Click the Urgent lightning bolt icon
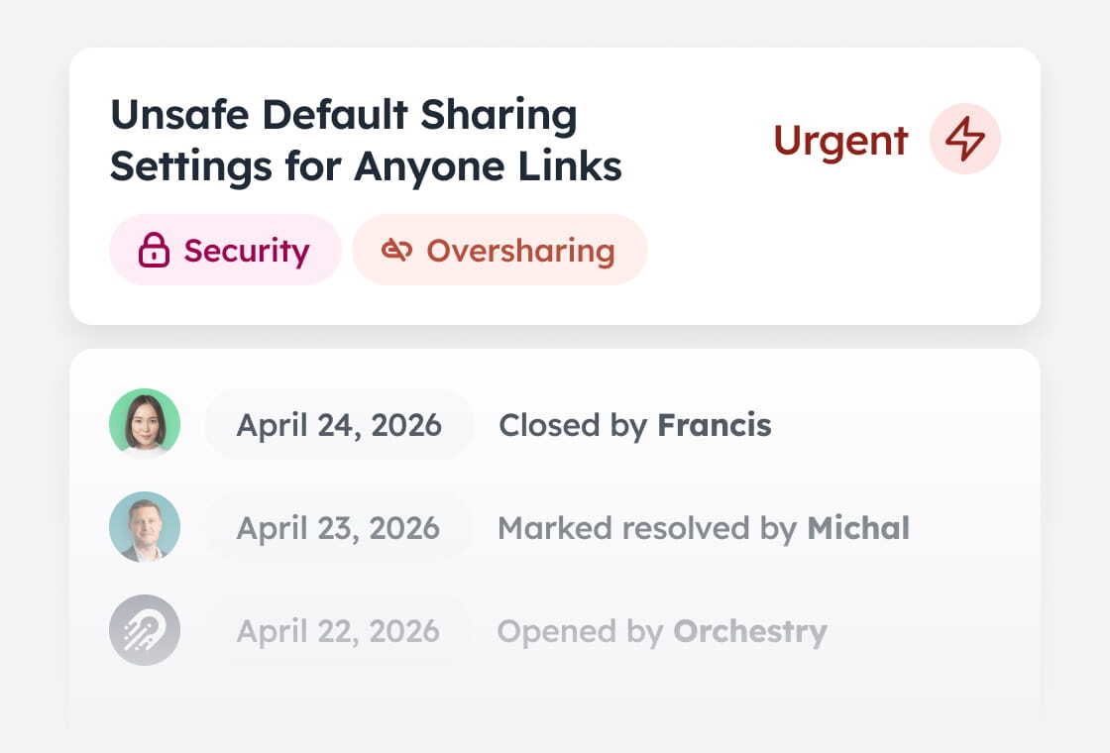1110x753 pixels. point(964,139)
